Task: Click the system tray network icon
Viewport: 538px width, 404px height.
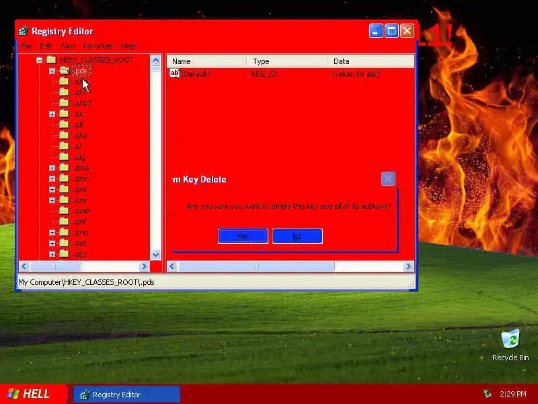Action: click(488, 394)
